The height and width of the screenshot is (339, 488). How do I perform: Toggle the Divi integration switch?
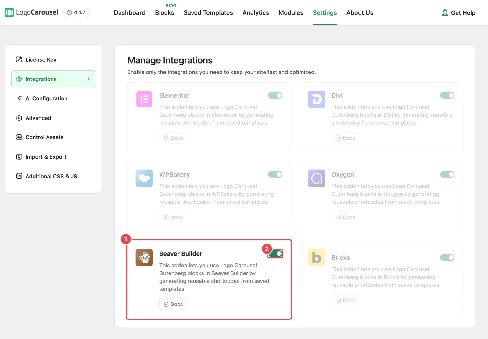(x=447, y=95)
